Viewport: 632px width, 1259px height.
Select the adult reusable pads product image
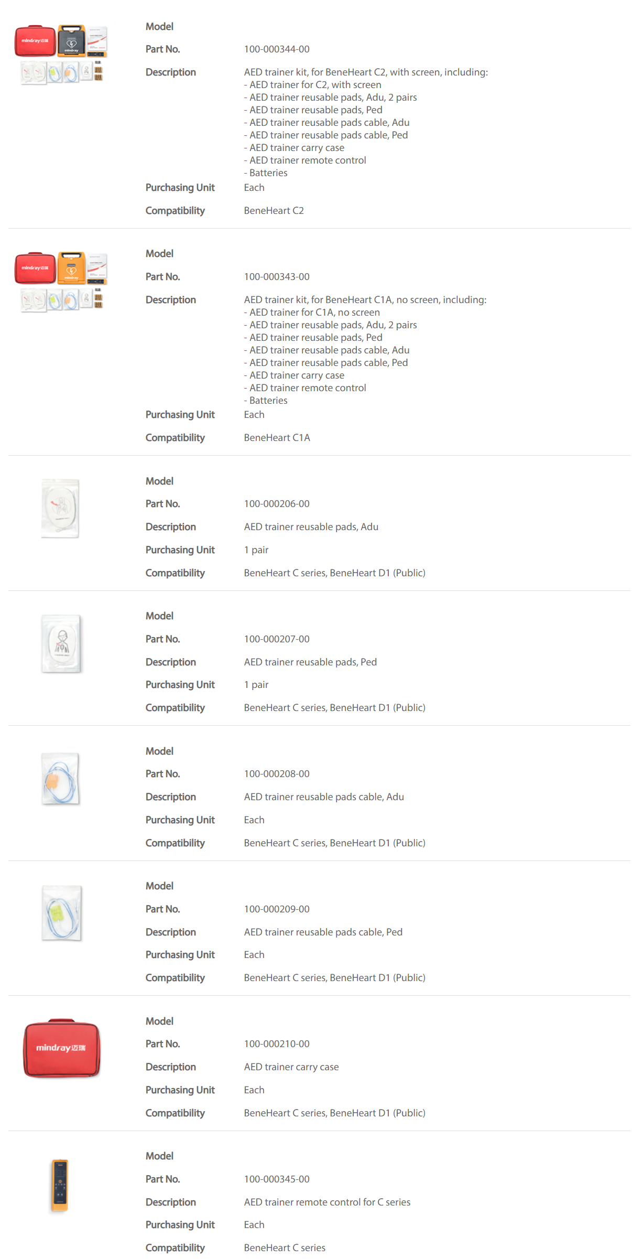point(60,508)
